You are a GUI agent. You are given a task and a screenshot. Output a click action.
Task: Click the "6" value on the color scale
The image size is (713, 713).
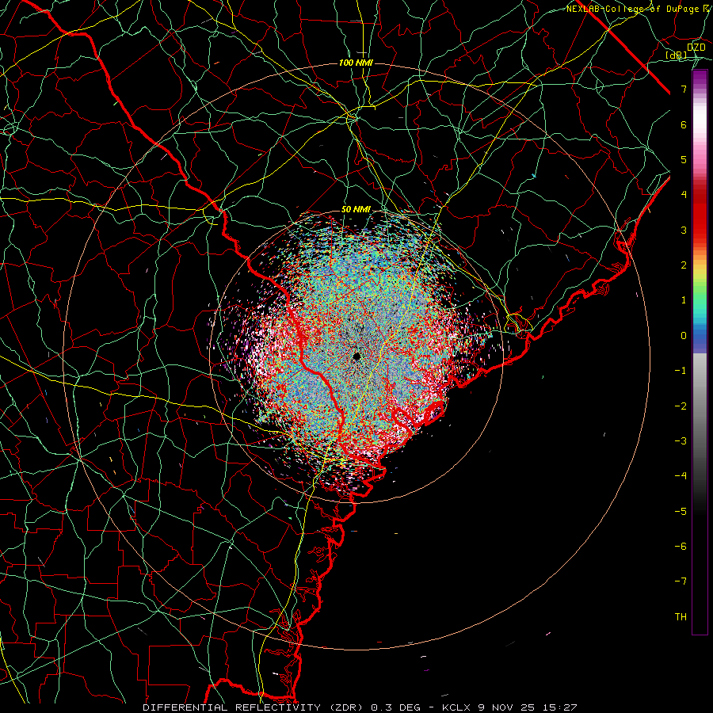684,124
